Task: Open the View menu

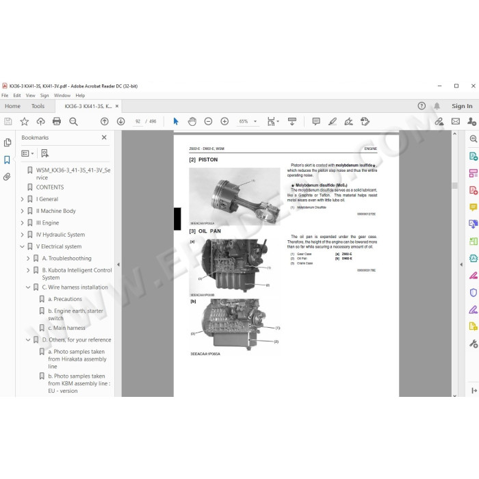Action: click(30, 96)
